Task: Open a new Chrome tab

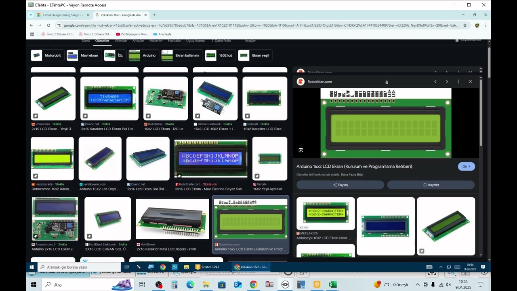Action: tap(154, 15)
